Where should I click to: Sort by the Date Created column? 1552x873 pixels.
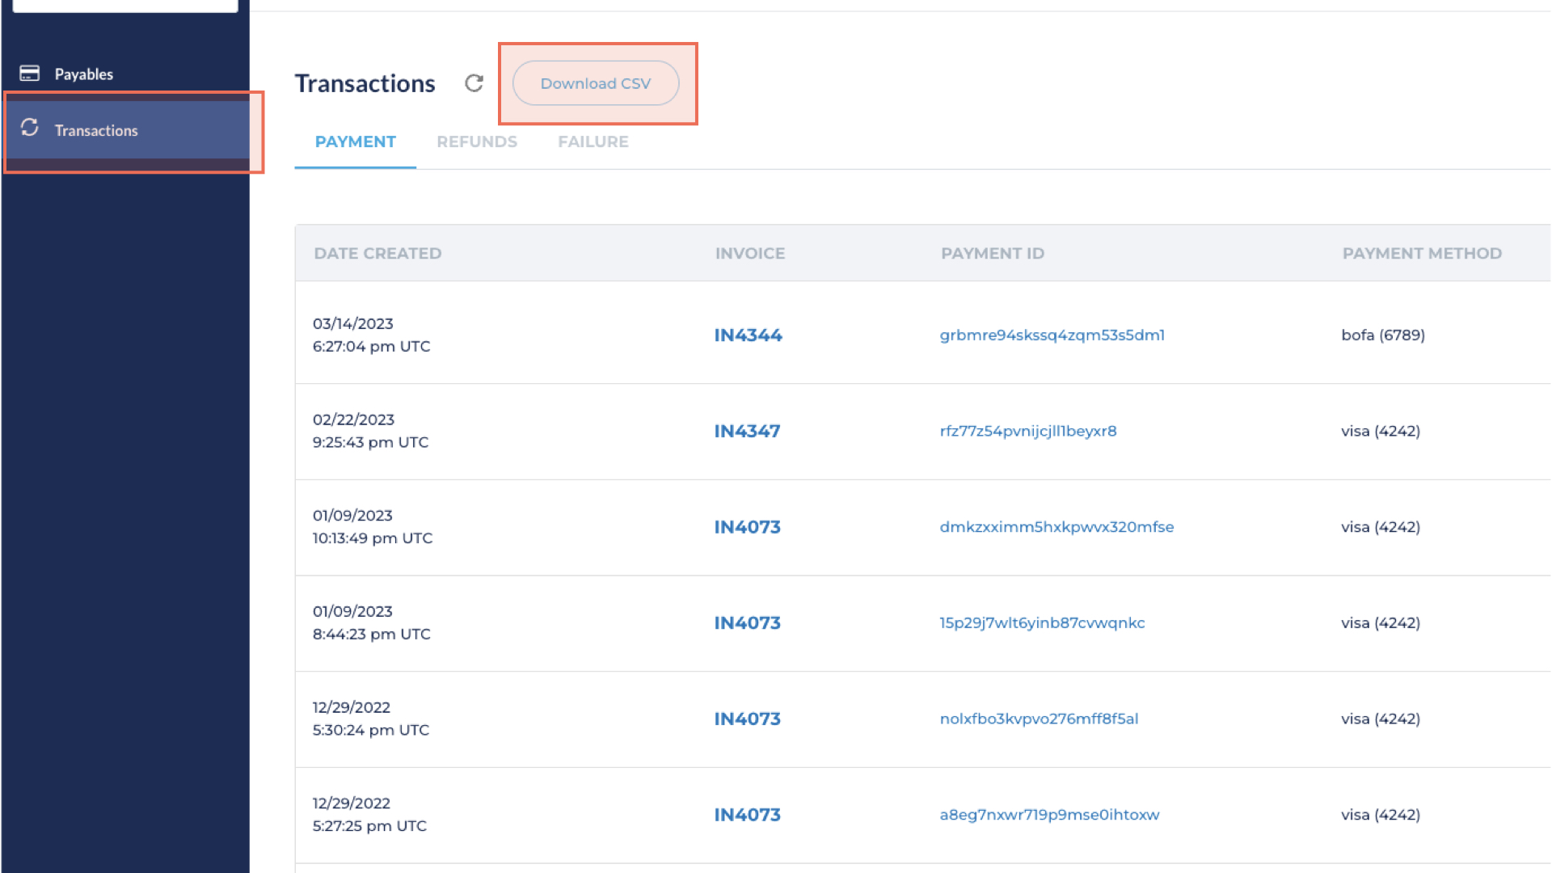pos(377,252)
